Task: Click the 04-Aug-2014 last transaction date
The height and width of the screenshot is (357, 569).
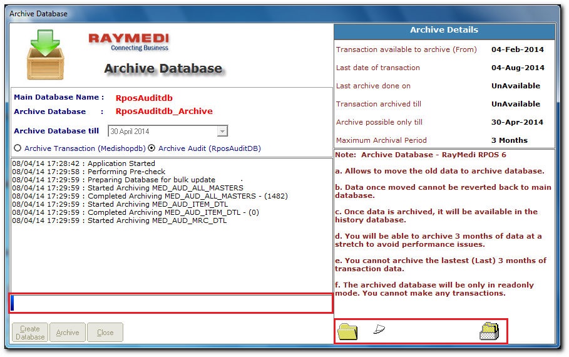Action: 518,68
